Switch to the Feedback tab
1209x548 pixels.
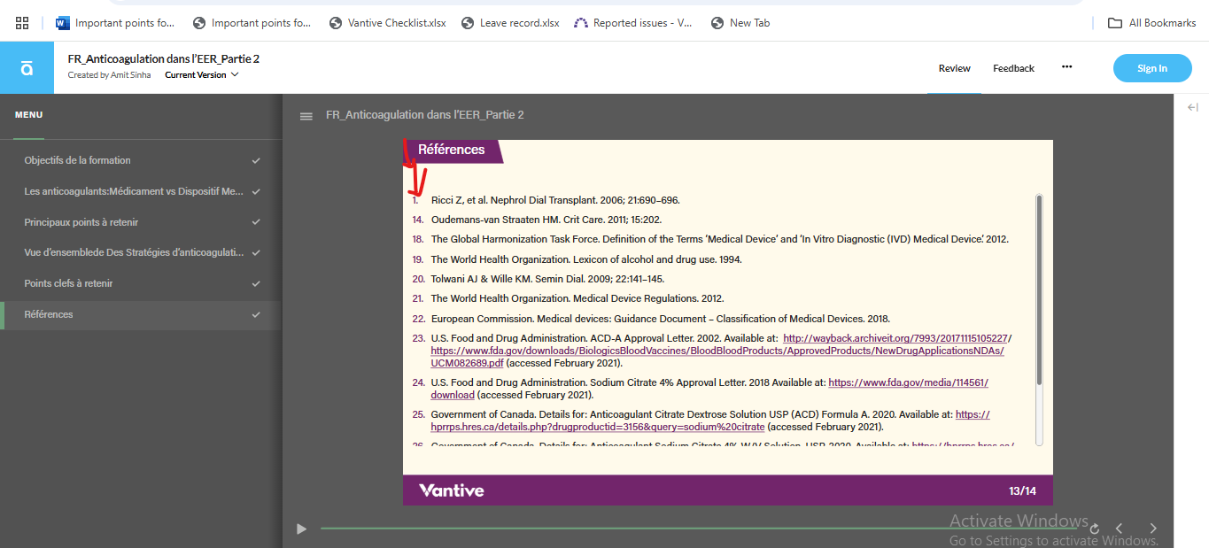point(1013,68)
